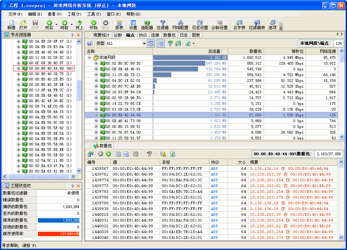Switch to the 协议 tab
Image resolution: width=347 pixels, height=250 pixels.
coord(143,35)
